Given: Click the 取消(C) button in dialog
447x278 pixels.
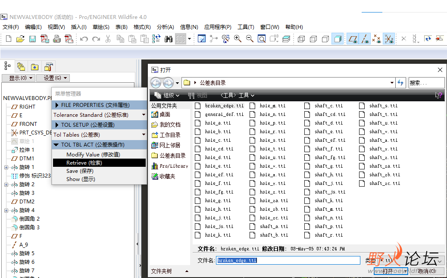Looking at the screenshot, I should click(x=426, y=271).
